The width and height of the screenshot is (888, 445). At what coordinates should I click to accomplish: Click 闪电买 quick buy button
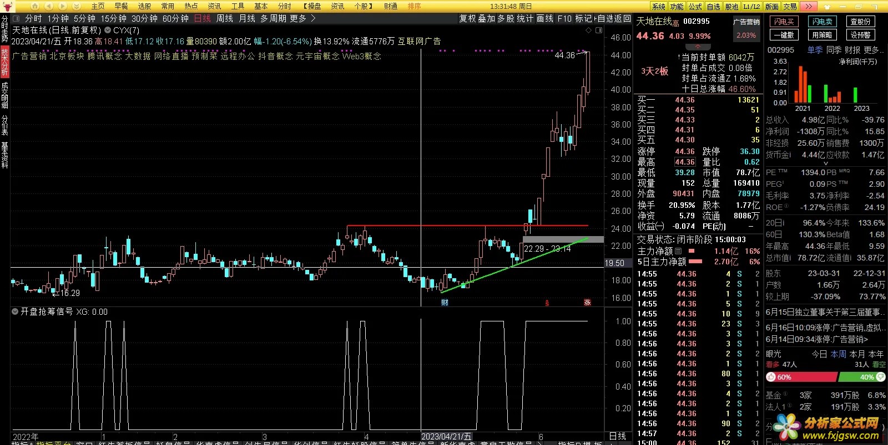click(x=784, y=22)
